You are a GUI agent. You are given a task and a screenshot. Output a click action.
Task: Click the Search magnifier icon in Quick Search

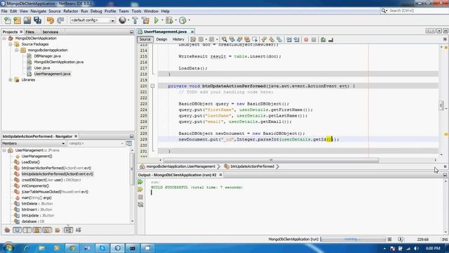384,11
